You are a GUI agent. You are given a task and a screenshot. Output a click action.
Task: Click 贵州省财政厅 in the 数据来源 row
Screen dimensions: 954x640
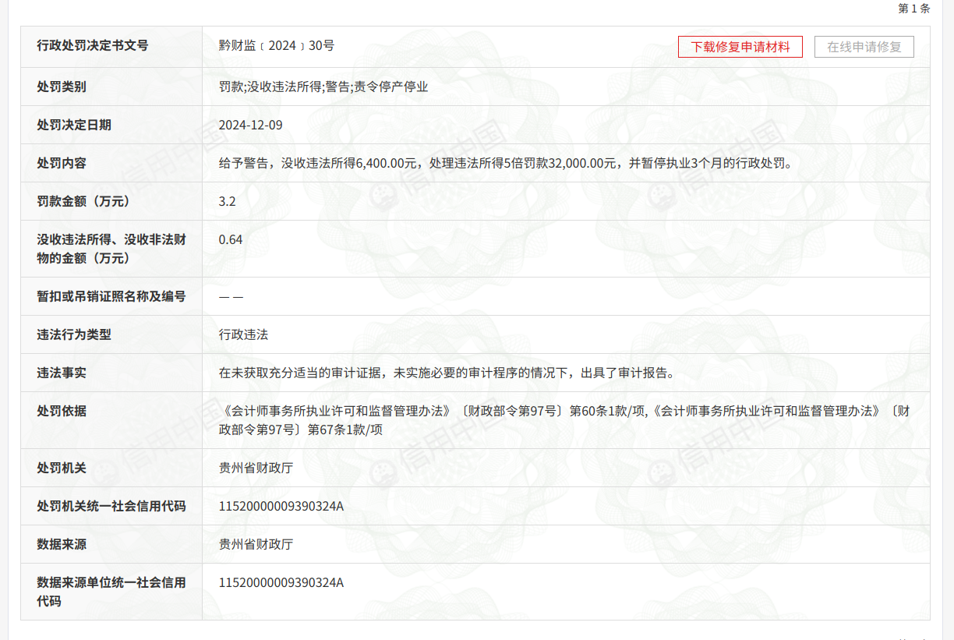pyautogui.click(x=256, y=544)
